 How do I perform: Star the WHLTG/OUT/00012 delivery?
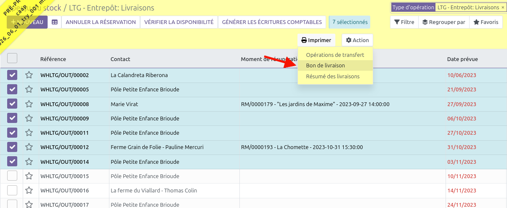[29, 147]
